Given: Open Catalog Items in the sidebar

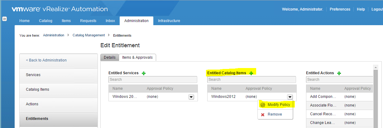Looking at the screenshot, I should [x=59, y=89].
